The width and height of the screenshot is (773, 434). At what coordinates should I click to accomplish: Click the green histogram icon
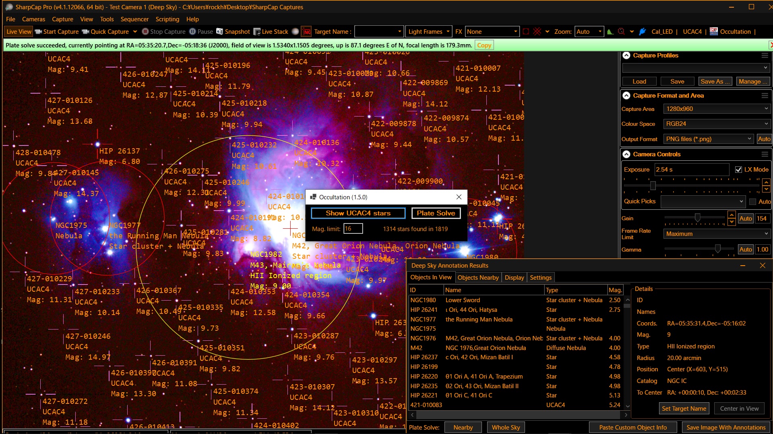(610, 32)
